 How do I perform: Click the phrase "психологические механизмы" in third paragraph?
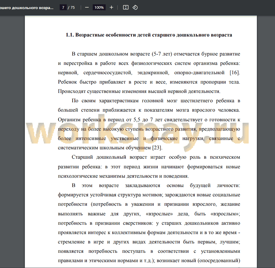click(x=92, y=176)
